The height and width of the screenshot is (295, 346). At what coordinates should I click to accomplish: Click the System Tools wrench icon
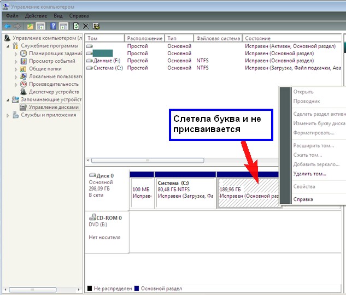pos(15,46)
